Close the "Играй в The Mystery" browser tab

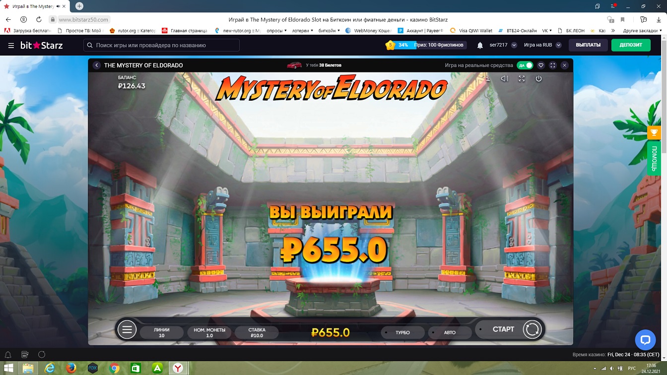coord(65,6)
